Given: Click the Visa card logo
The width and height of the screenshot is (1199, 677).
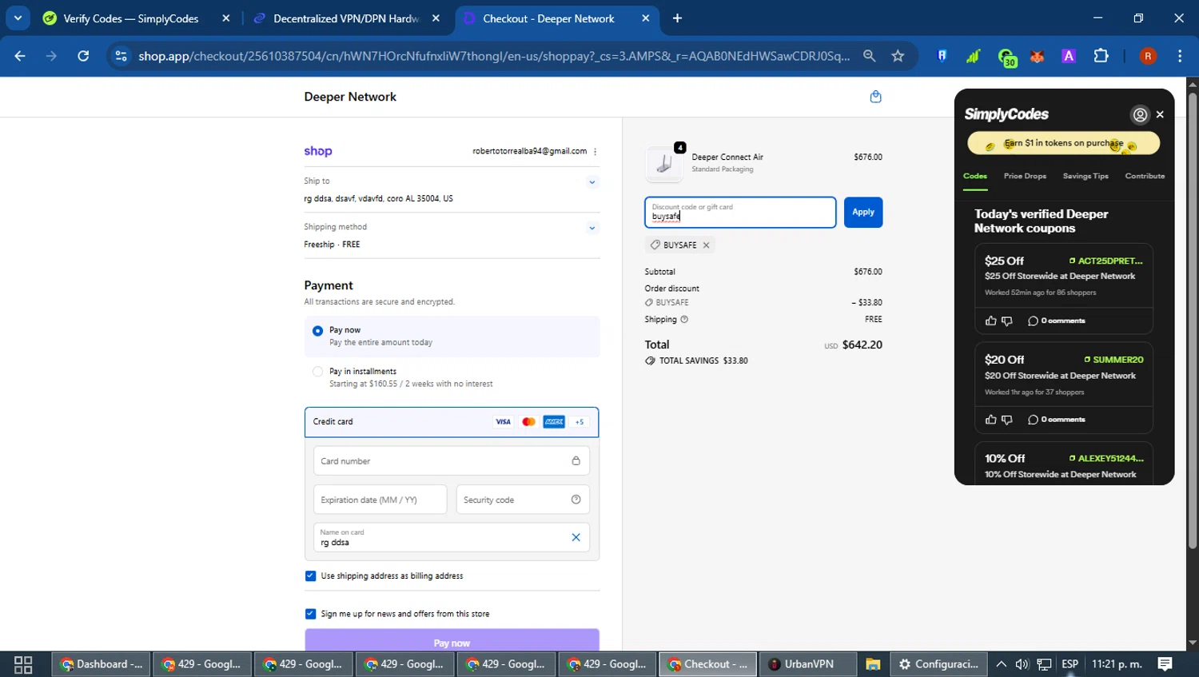Looking at the screenshot, I should (x=503, y=422).
